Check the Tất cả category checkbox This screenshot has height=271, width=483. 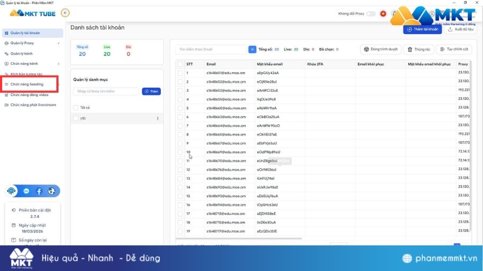(76, 108)
